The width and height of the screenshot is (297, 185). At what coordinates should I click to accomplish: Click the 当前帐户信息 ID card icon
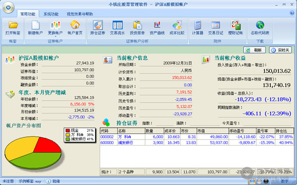coord(107,60)
